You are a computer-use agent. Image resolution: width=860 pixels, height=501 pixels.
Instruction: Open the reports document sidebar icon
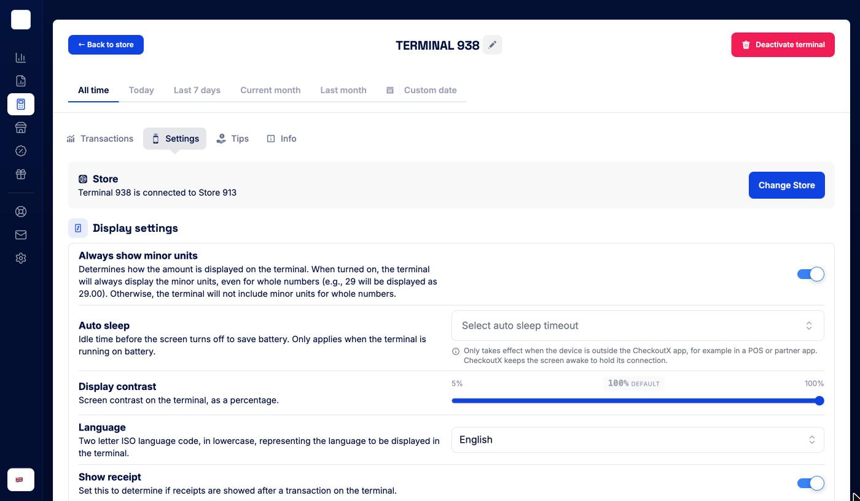(21, 81)
